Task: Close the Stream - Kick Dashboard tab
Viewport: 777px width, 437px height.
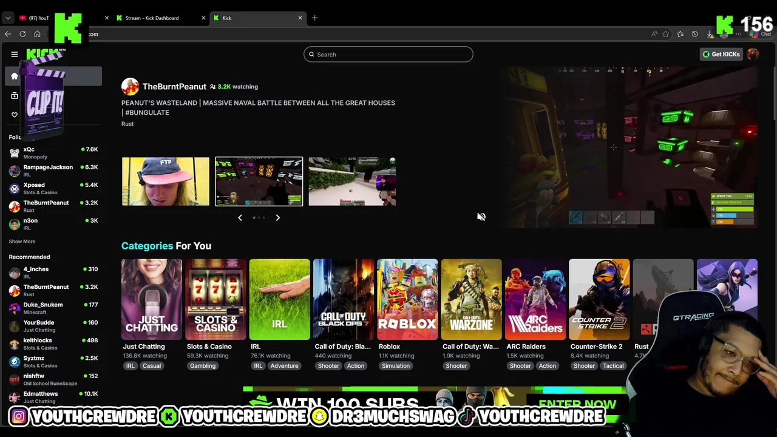Action: pyautogui.click(x=203, y=18)
